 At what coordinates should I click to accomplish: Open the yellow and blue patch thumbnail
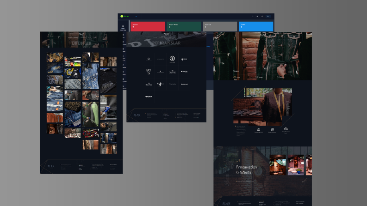point(73,73)
